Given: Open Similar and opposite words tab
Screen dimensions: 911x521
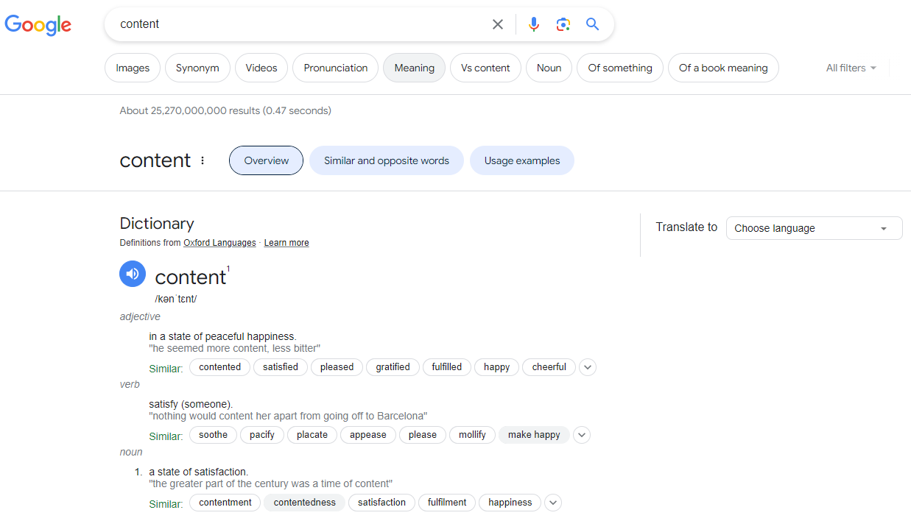Looking at the screenshot, I should pyautogui.click(x=387, y=160).
